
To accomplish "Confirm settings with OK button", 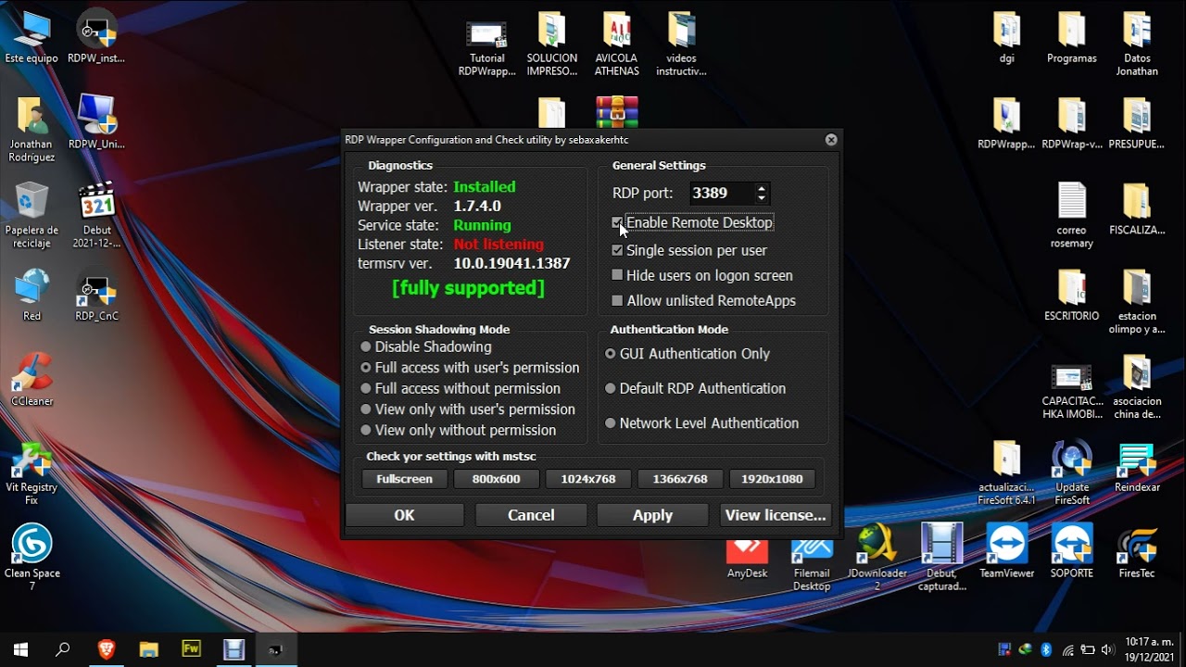I will click(x=404, y=515).
